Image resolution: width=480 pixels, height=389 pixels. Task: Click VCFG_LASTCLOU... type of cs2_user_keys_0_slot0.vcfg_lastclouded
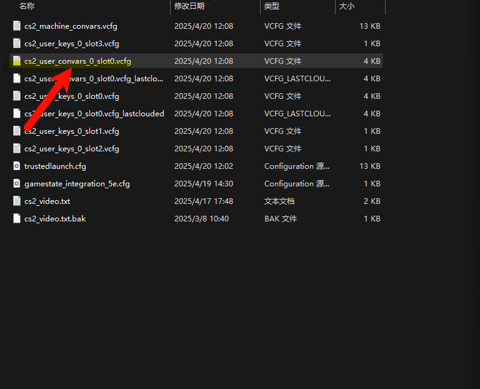point(297,114)
